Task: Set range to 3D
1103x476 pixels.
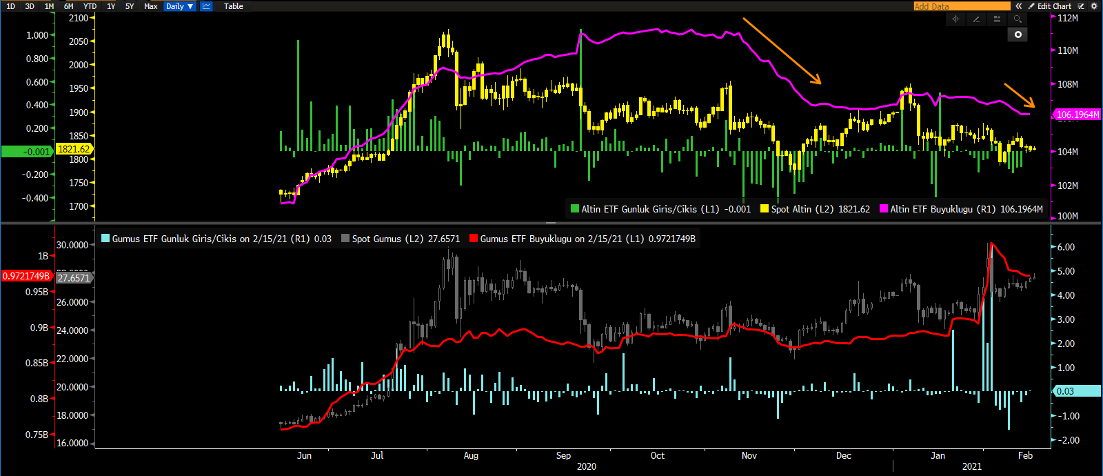Action: (x=30, y=6)
